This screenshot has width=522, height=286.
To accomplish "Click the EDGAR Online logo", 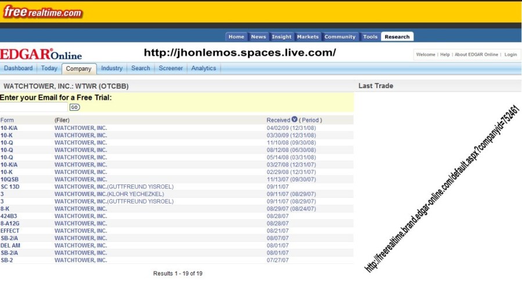I will coord(41,55).
